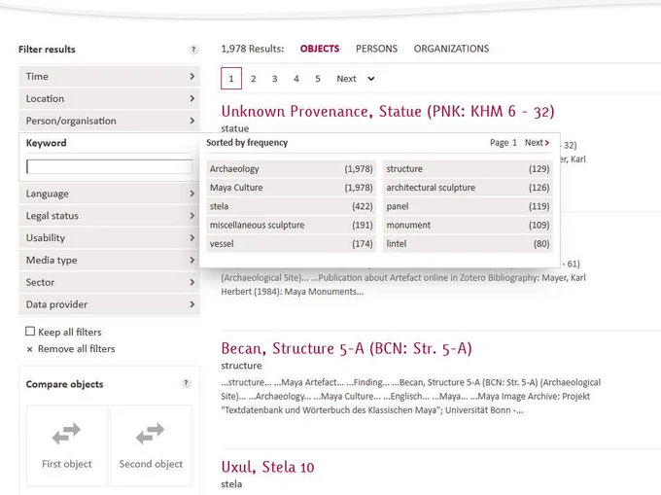The width and height of the screenshot is (661, 495).
Task: Click Remove all filters link
Action: pyautogui.click(x=76, y=349)
